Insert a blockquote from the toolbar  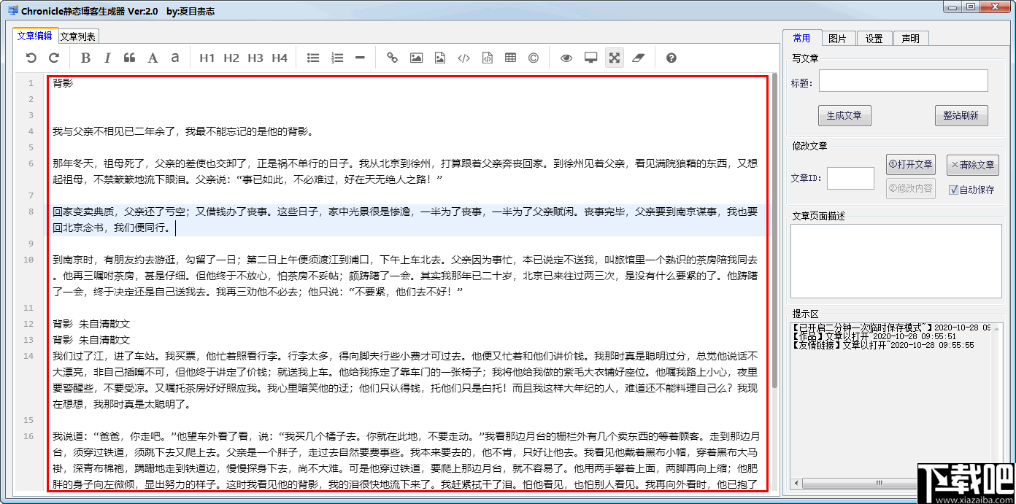(129, 58)
